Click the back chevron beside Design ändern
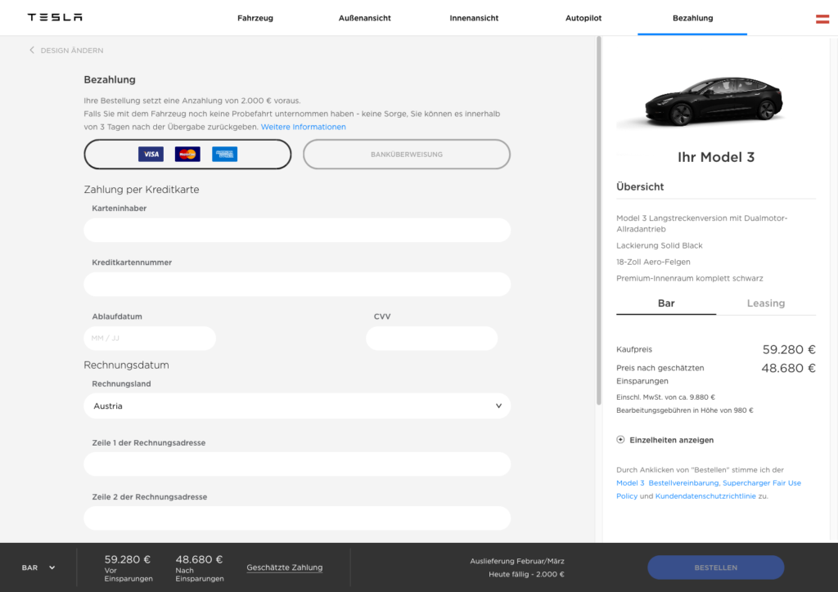838x592 pixels. click(32, 50)
